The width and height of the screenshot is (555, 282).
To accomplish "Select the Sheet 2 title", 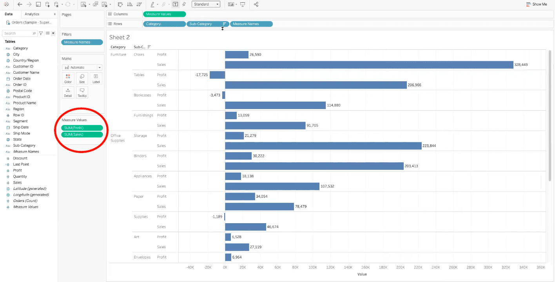I will coord(120,37).
